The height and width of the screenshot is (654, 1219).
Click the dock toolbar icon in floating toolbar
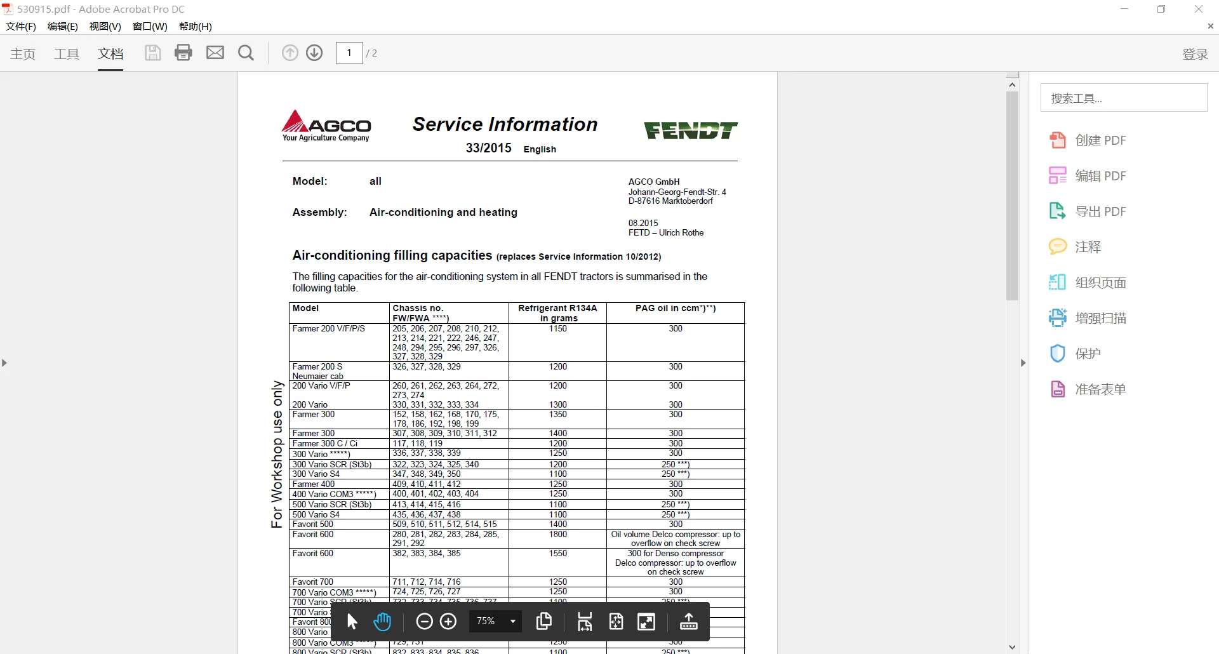coord(688,622)
